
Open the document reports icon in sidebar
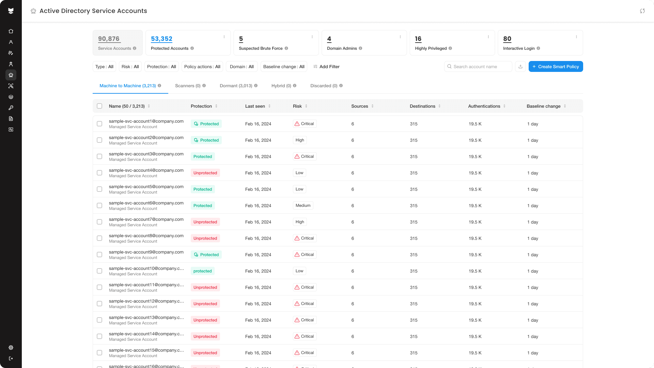pyautogui.click(x=11, y=119)
